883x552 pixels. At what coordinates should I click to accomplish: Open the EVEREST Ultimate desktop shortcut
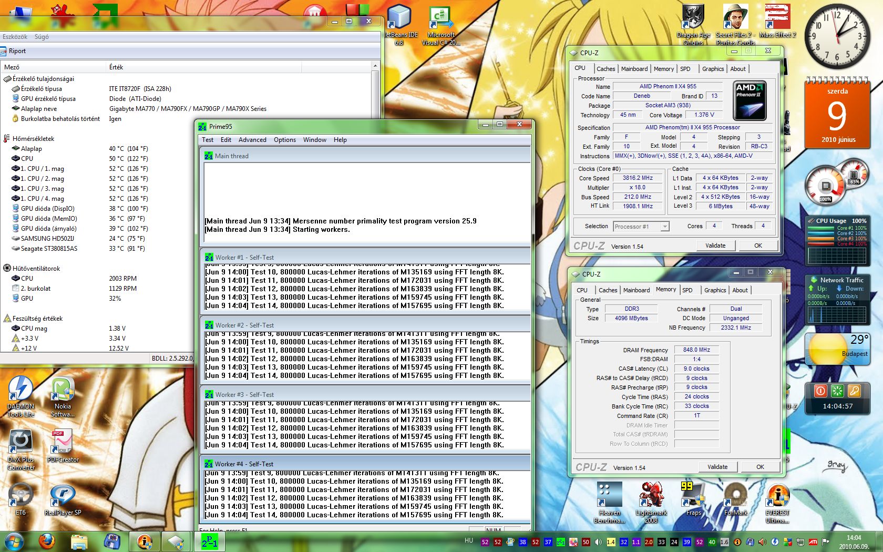(777, 503)
